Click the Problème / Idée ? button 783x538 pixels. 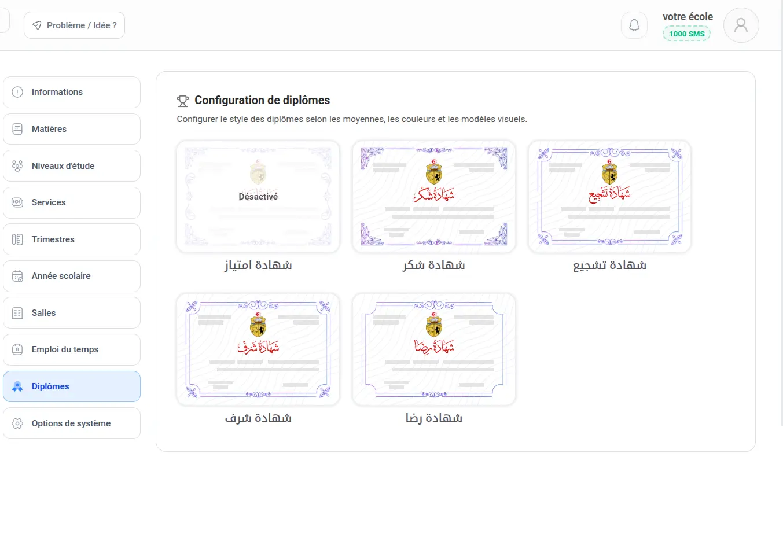pos(74,25)
